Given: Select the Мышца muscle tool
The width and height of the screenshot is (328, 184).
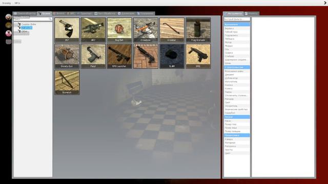Looking at the screenshot, I should click(x=237, y=45).
